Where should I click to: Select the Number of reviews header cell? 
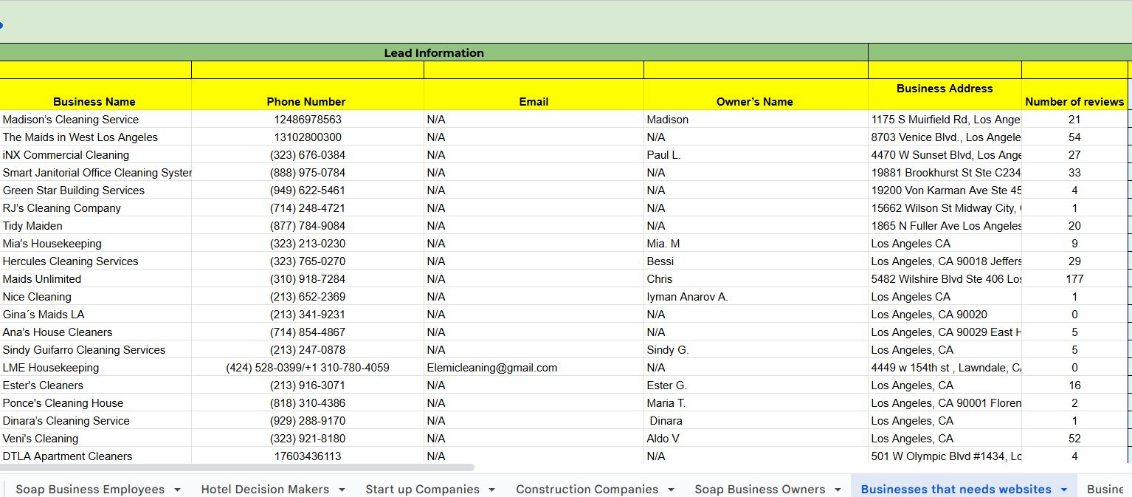click(x=1074, y=101)
